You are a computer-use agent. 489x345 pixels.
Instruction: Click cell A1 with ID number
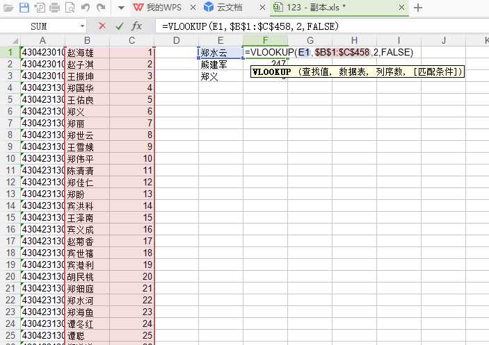(x=42, y=52)
